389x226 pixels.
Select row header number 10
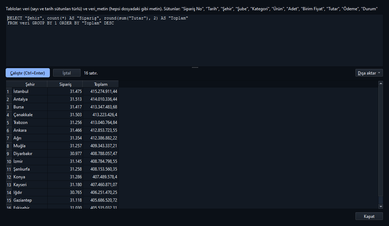click(x=9, y=161)
